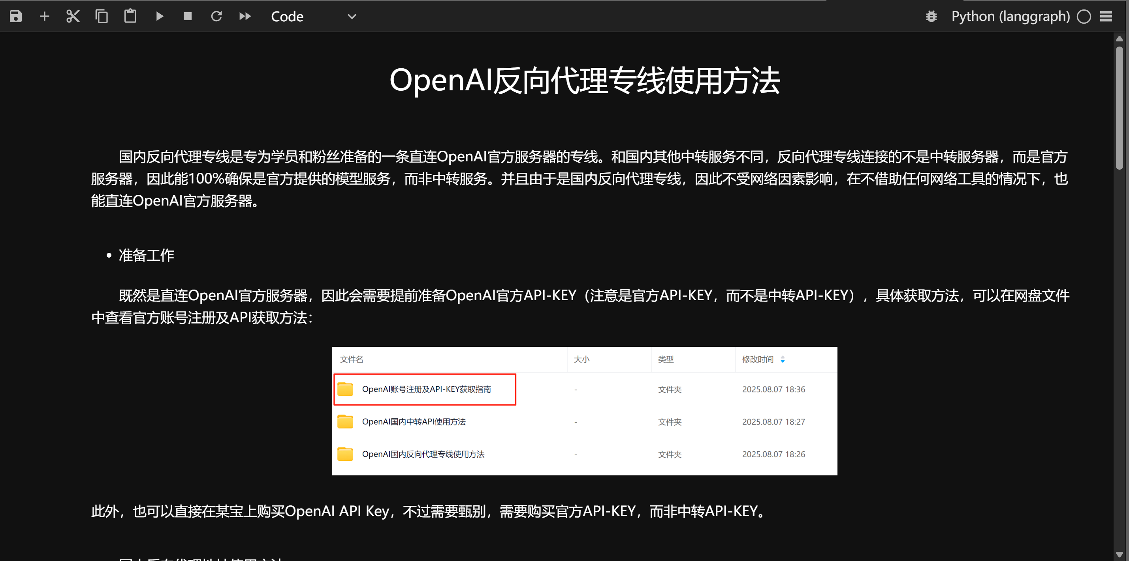Cut the selected cell with scissors icon

[x=73, y=17]
